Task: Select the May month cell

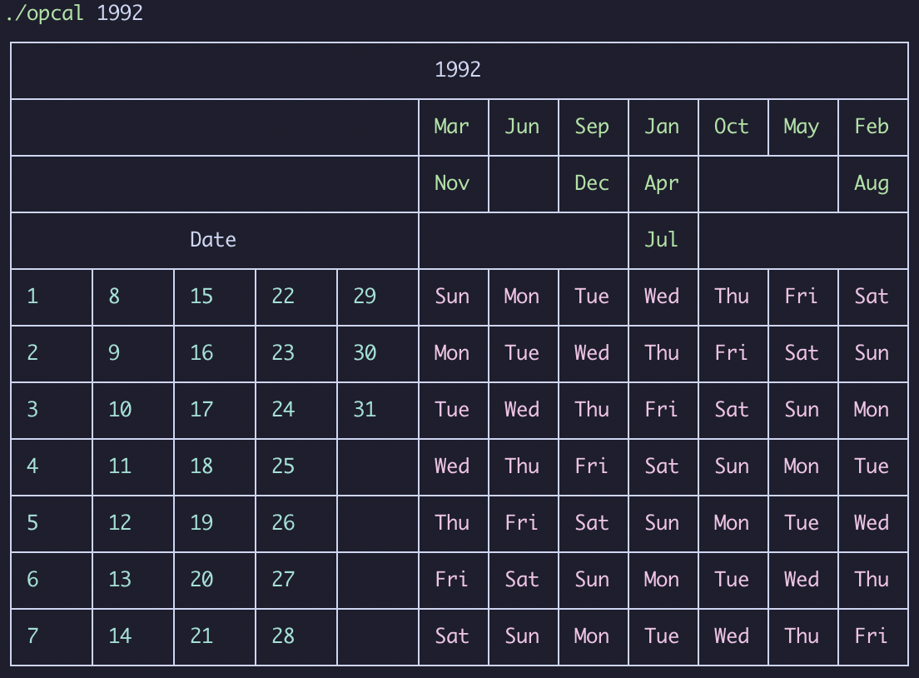Action: pyautogui.click(x=802, y=127)
